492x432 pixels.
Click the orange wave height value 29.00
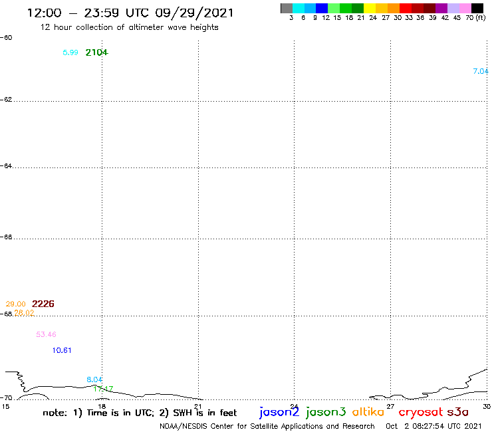tap(15, 304)
